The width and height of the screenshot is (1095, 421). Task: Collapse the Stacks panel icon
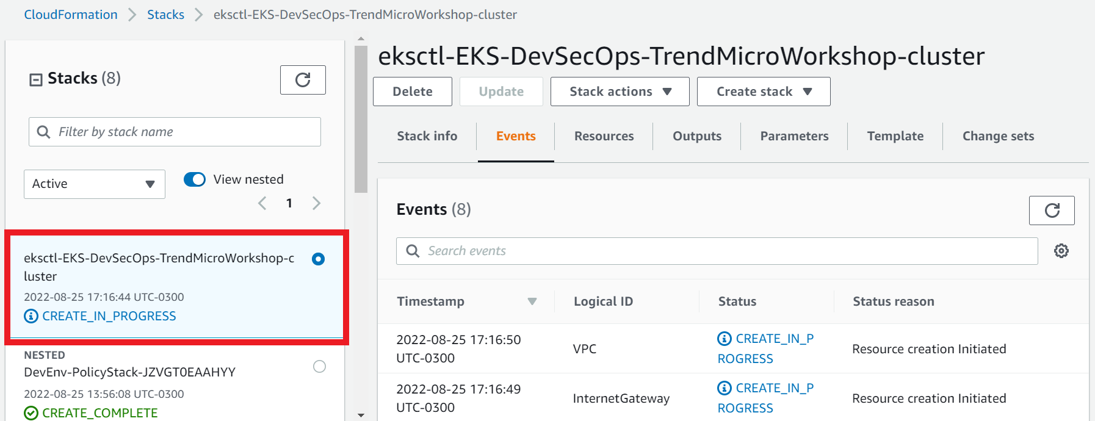click(36, 79)
